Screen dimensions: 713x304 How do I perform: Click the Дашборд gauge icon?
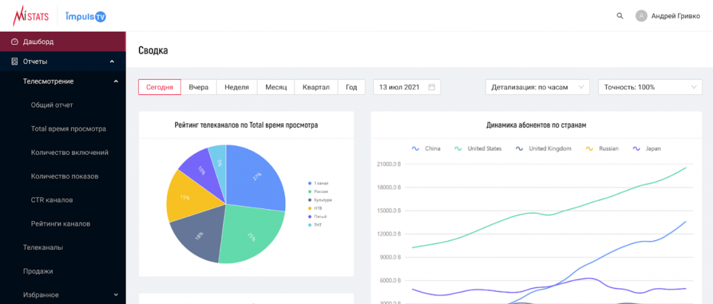coord(15,42)
